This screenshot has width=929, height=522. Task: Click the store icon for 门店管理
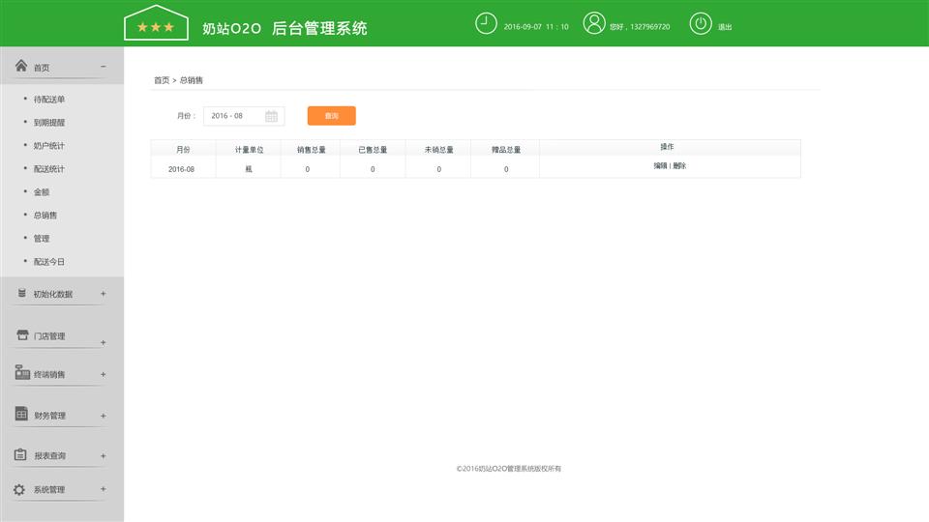point(21,335)
